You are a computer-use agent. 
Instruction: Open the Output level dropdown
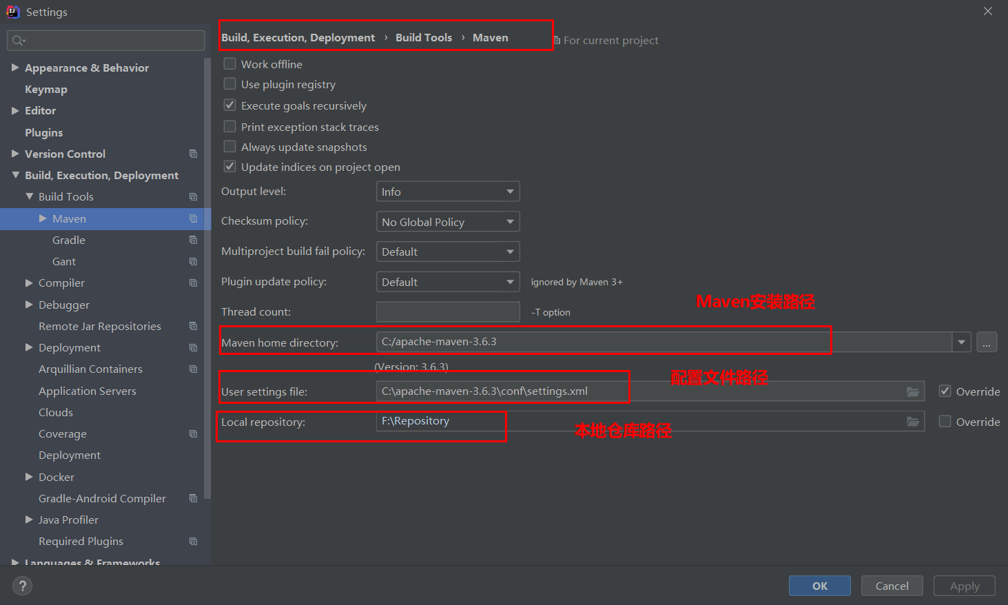[x=448, y=192]
